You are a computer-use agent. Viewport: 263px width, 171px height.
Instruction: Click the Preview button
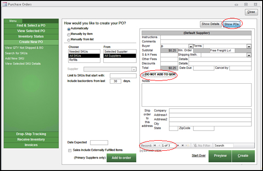pos(220,156)
